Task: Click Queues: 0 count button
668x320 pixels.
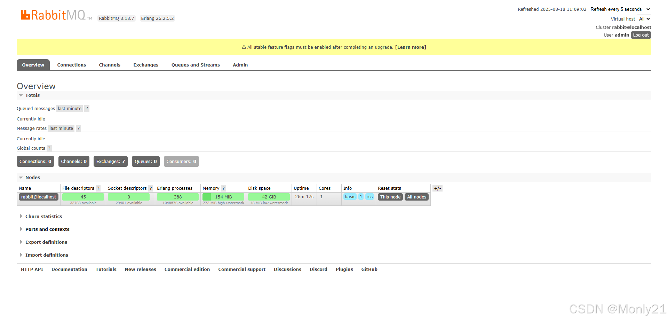Action: pos(146,162)
